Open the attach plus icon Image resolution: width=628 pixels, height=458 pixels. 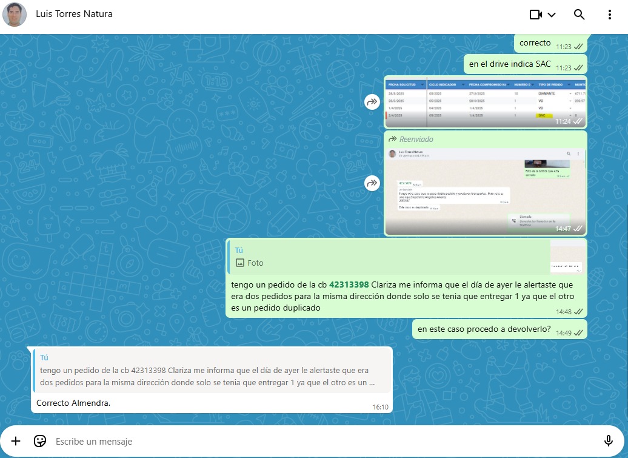pos(16,441)
